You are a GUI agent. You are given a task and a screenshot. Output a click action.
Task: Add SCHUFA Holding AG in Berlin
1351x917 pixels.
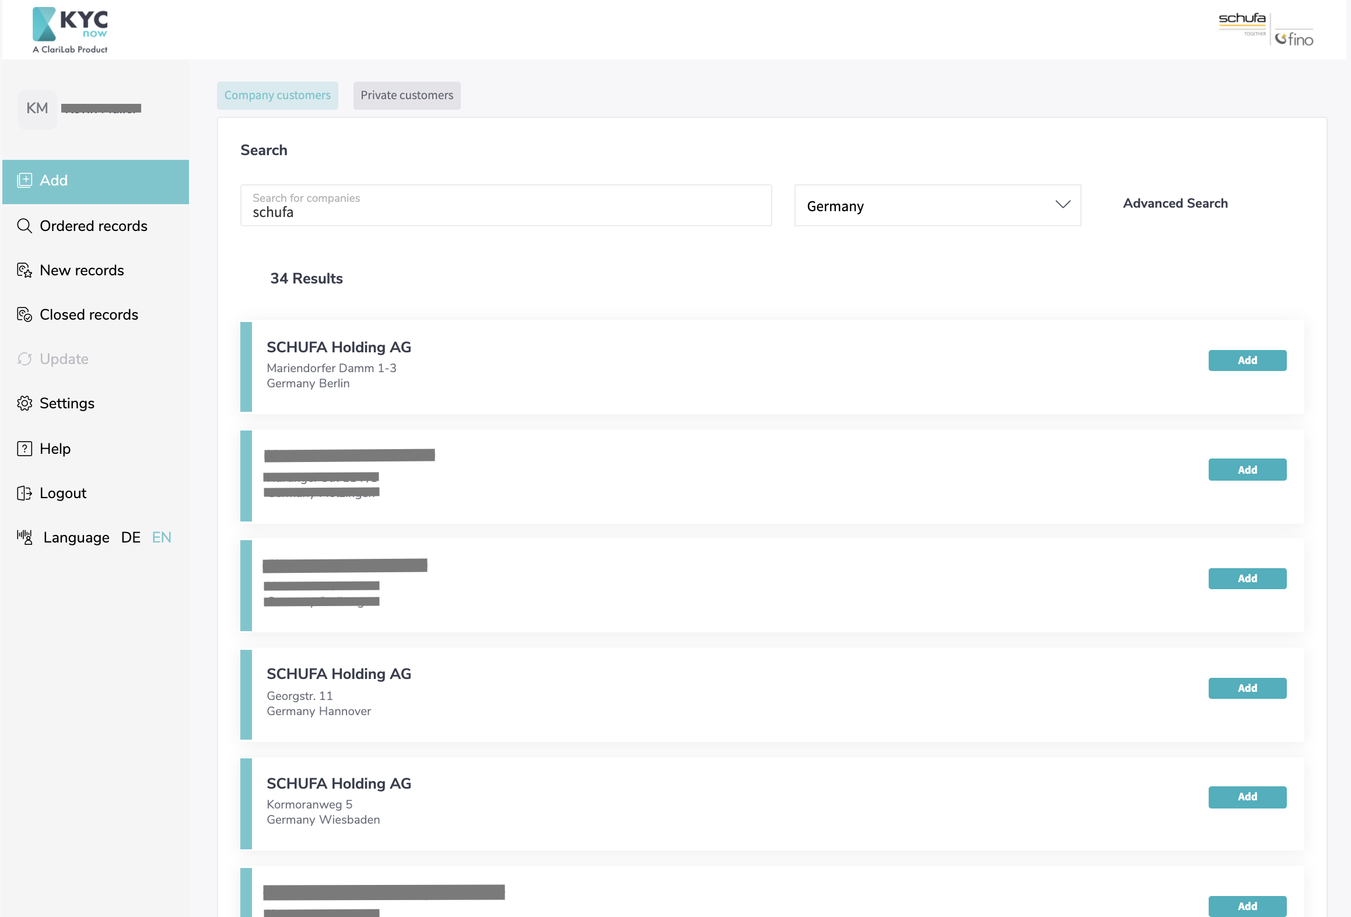coord(1247,360)
